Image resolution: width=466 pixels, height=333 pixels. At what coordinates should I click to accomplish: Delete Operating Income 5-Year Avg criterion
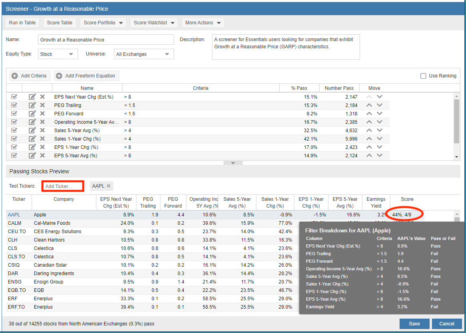pyautogui.click(x=42, y=122)
